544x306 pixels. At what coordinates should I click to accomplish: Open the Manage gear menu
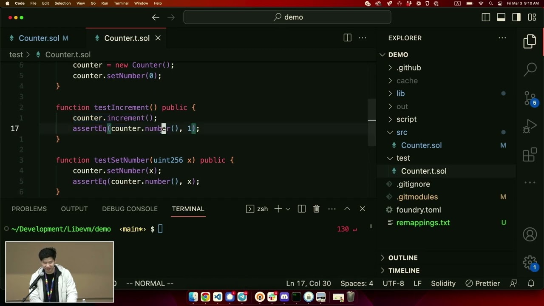click(530, 263)
